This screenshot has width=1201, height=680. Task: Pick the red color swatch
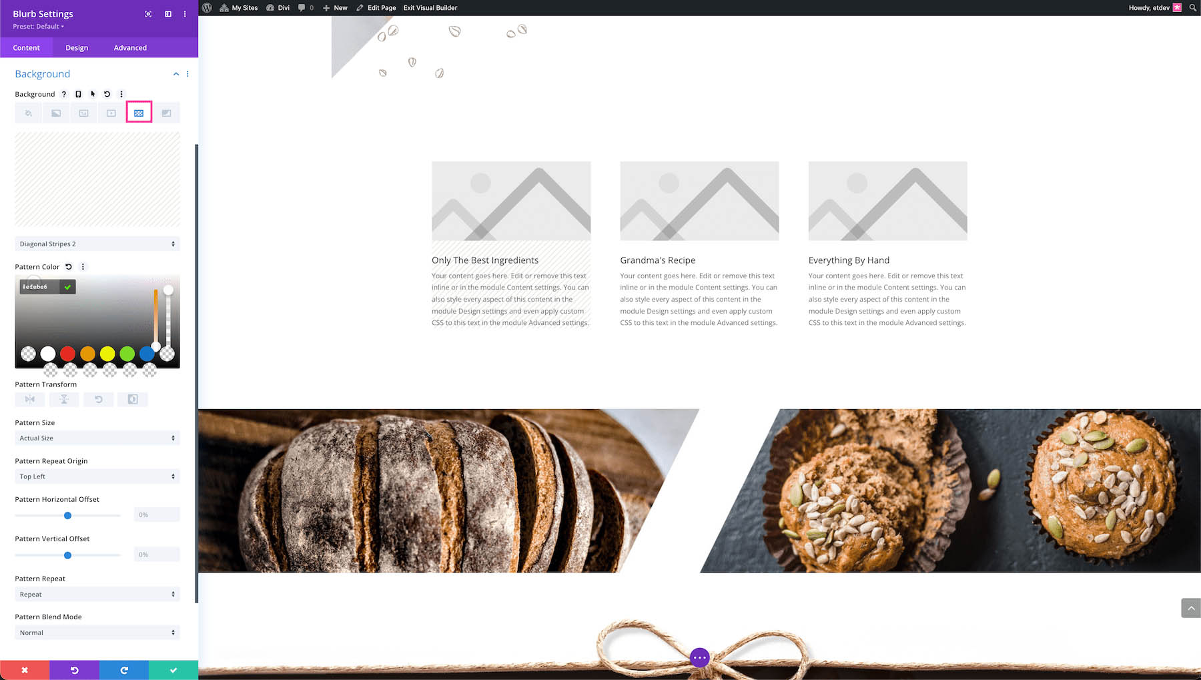pos(67,354)
